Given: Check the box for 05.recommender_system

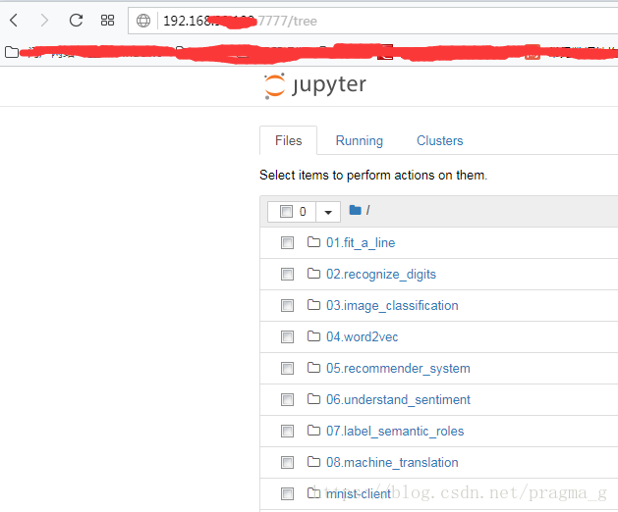Looking at the screenshot, I should (287, 369).
